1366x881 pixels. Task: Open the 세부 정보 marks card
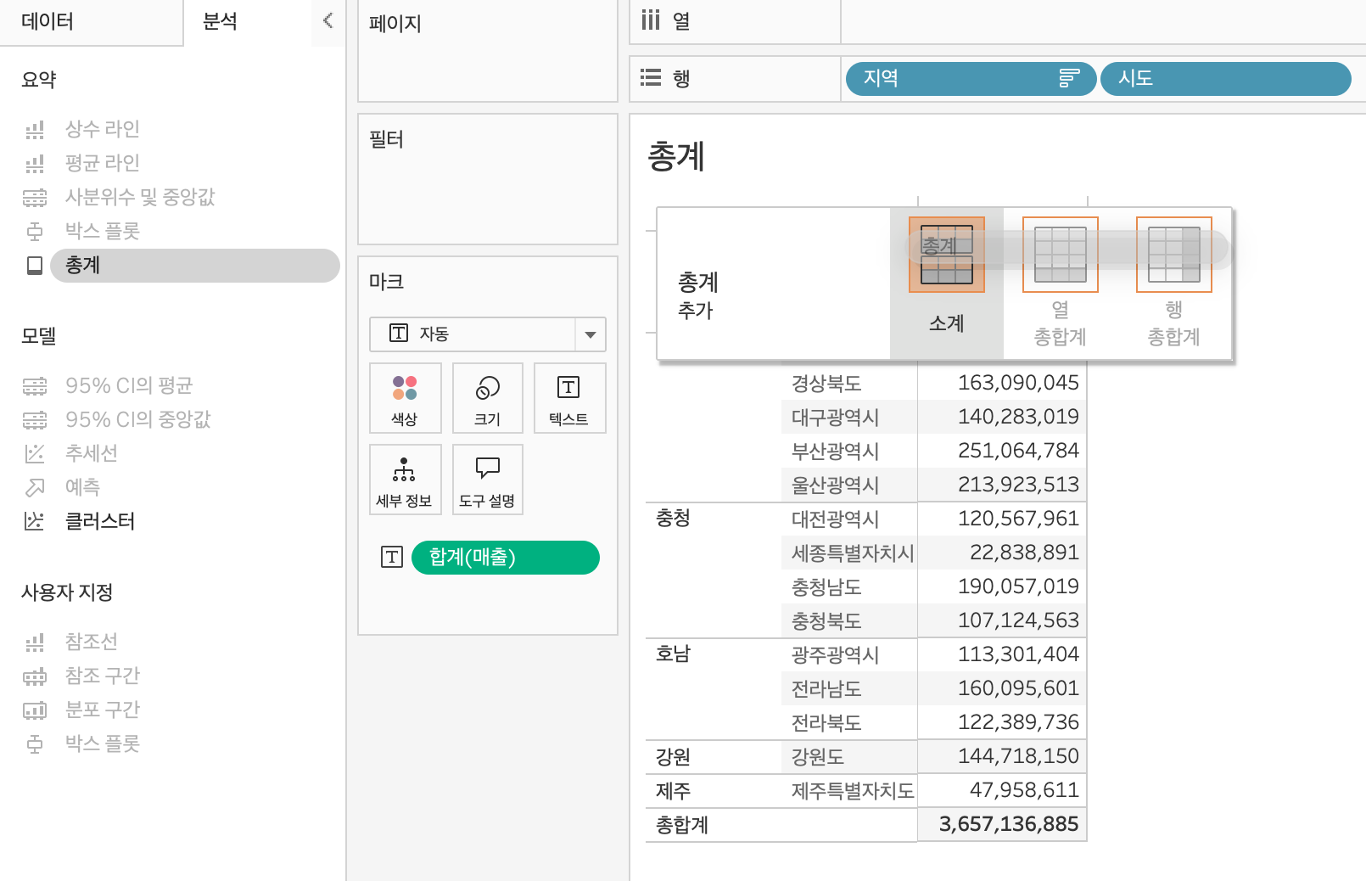pos(406,480)
